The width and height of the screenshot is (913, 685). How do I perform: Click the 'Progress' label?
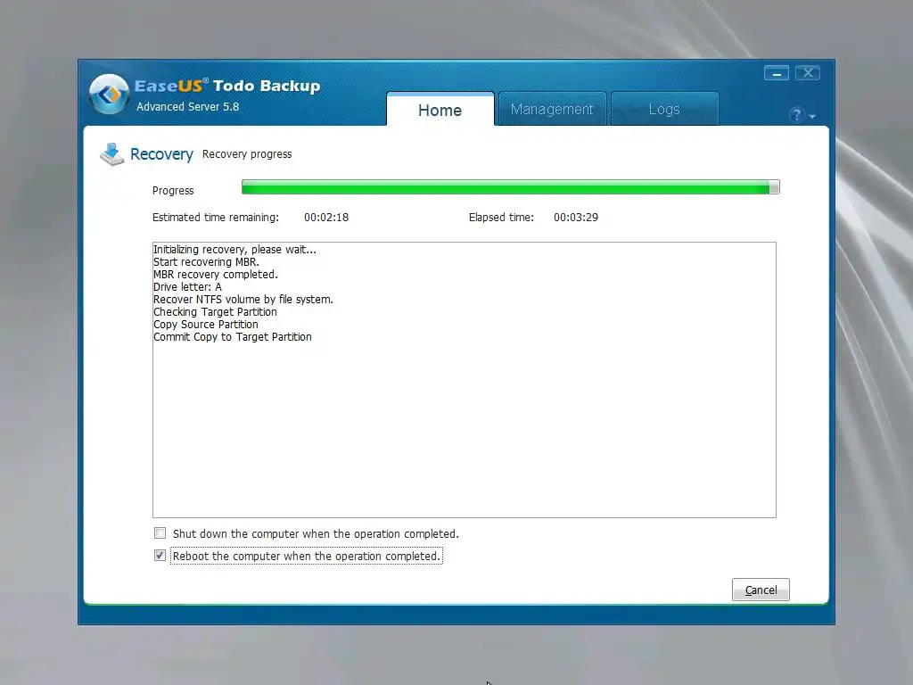[173, 191]
